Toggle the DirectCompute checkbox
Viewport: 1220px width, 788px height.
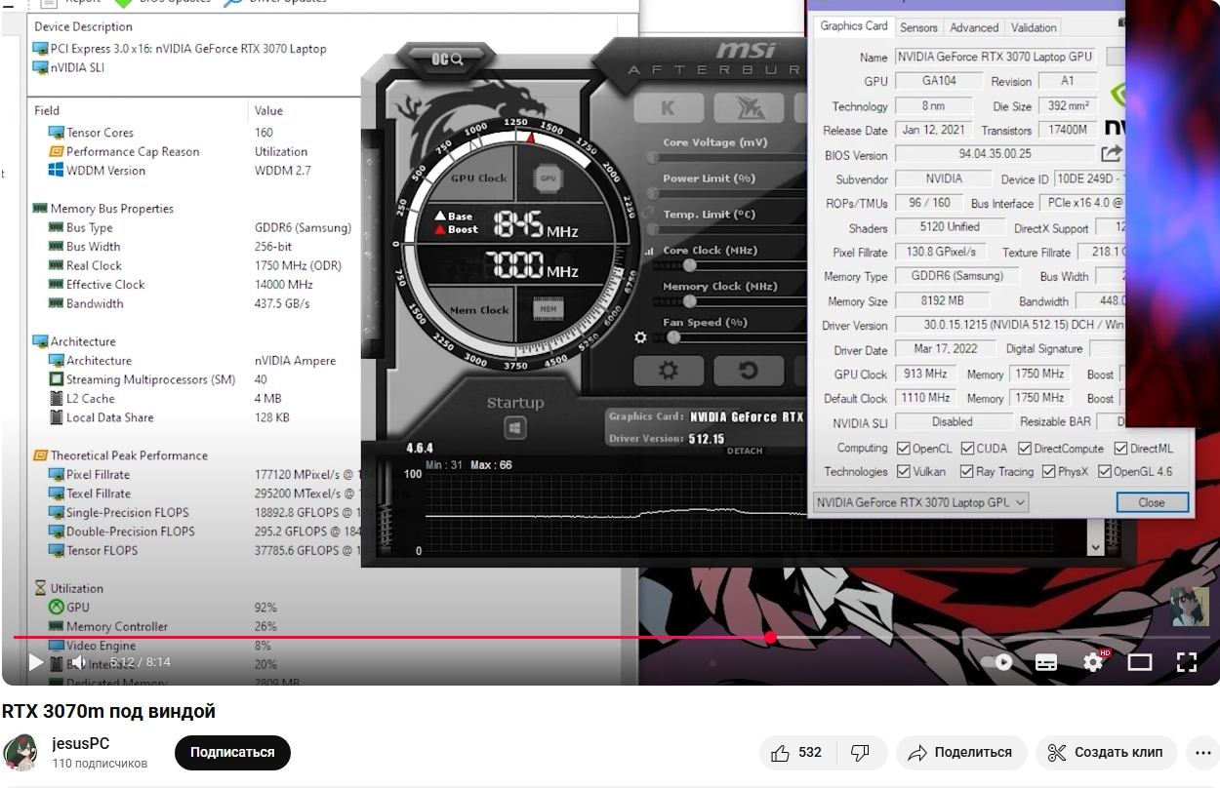pyautogui.click(x=1025, y=449)
